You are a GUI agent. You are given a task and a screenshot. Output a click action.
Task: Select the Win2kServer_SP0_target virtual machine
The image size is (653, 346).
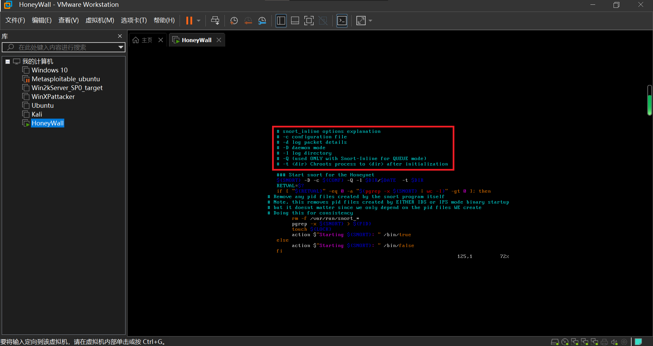click(67, 88)
